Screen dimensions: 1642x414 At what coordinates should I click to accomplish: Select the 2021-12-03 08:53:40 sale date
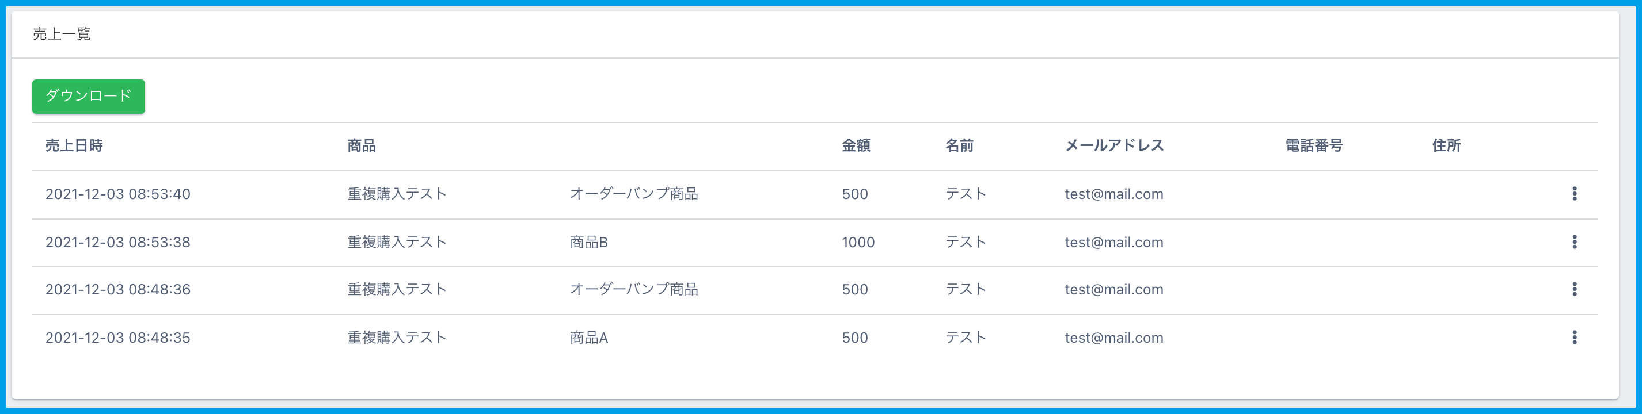[x=118, y=194]
